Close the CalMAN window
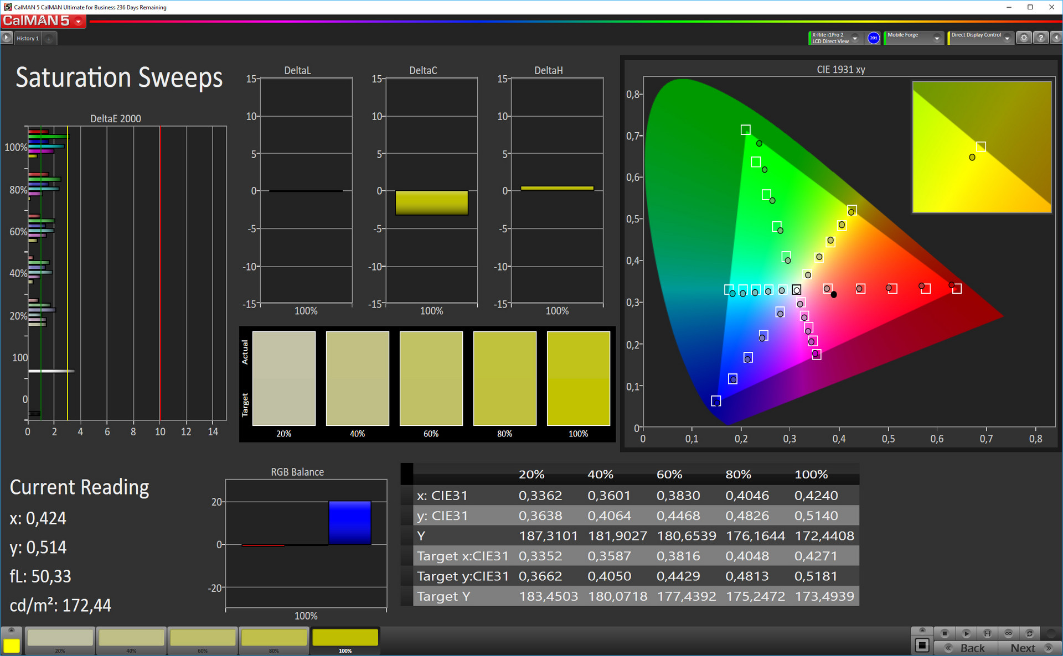Viewport: 1063px width, 656px height. pos(1051,7)
